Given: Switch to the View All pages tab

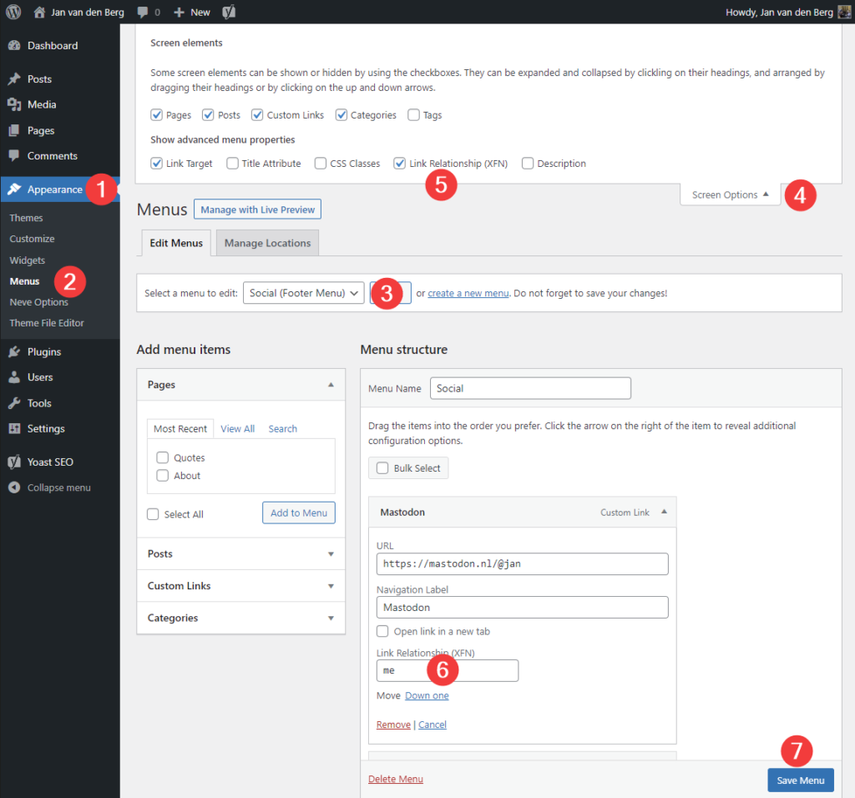Looking at the screenshot, I should tap(237, 429).
